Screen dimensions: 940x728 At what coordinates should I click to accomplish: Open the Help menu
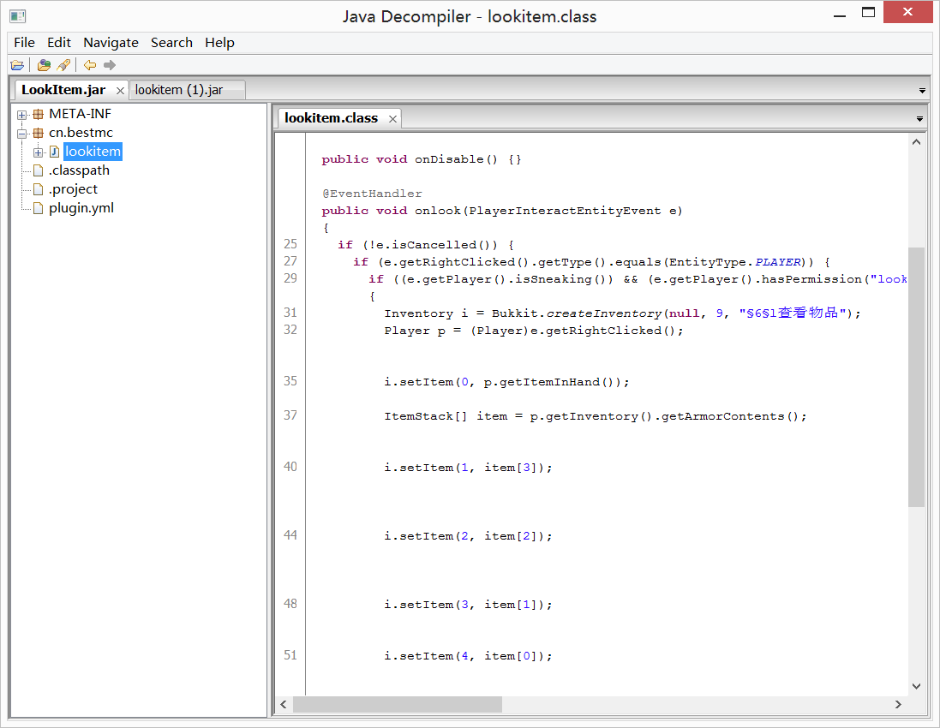pyautogui.click(x=219, y=43)
